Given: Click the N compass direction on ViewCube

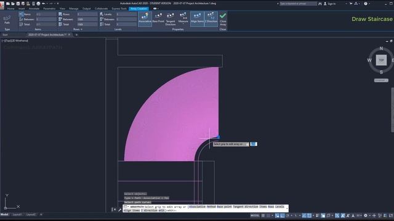Looking at the screenshot, I should coord(381,48).
